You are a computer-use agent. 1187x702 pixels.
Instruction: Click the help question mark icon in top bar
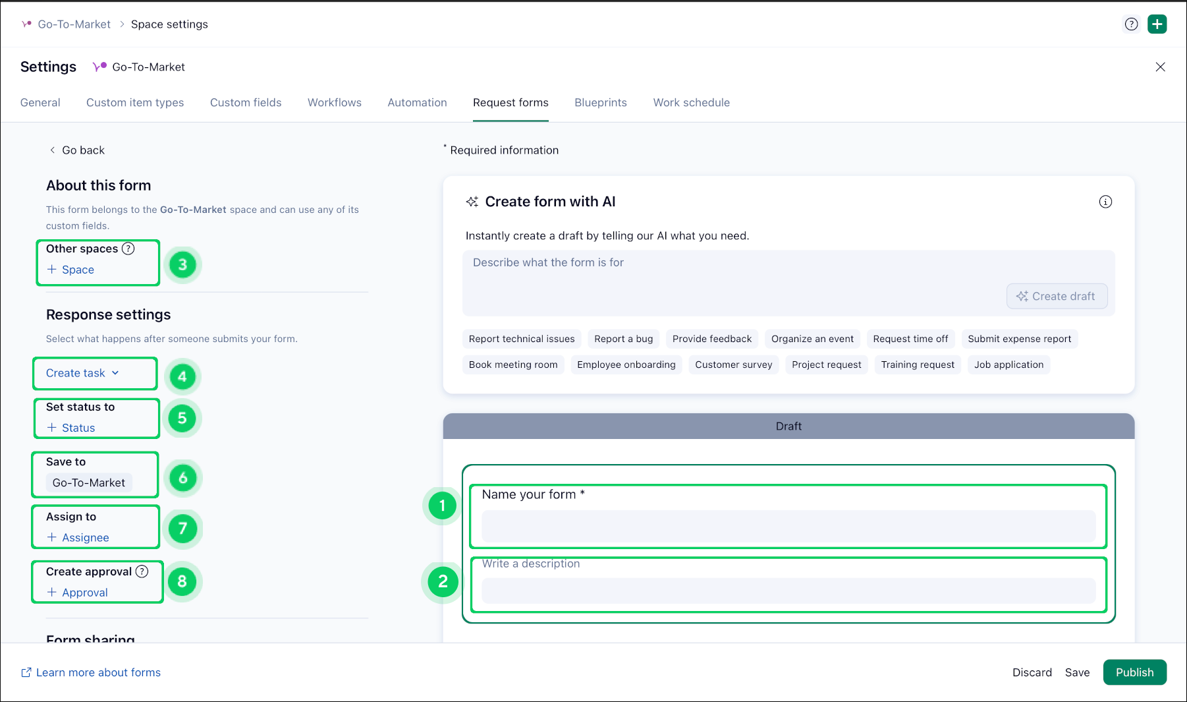(x=1131, y=24)
